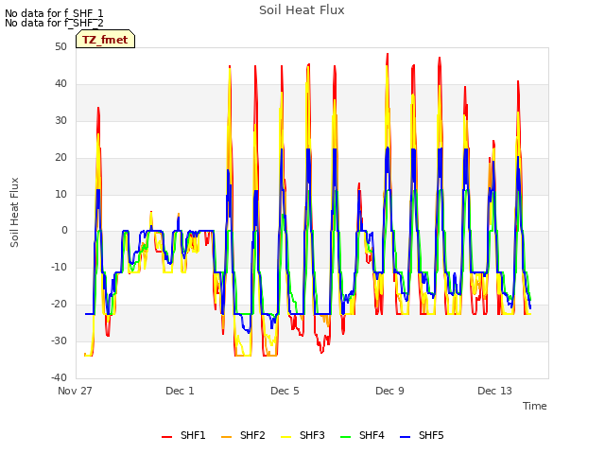Click the 'No data for f_SHF_1' message

tap(54, 13)
